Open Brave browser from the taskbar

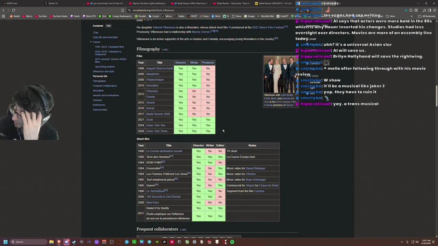(59, 242)
